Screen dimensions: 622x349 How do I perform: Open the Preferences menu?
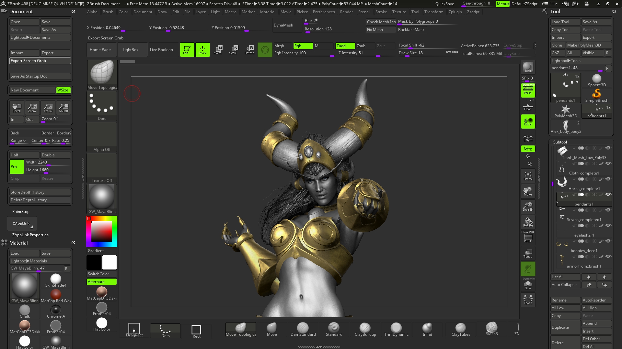(324, 12)
